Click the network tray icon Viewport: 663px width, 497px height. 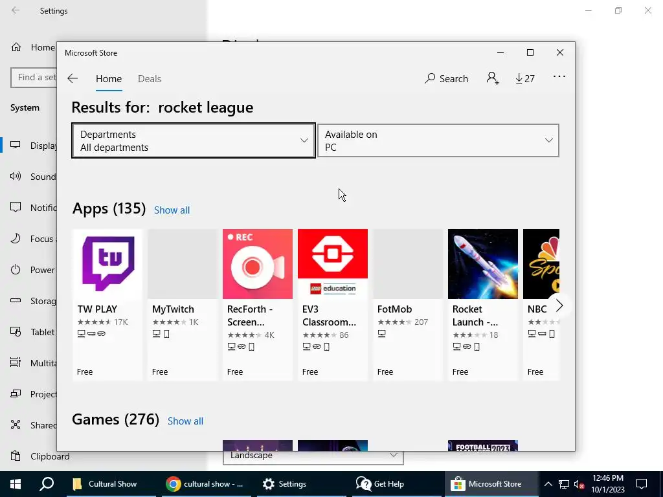point(564,484)
